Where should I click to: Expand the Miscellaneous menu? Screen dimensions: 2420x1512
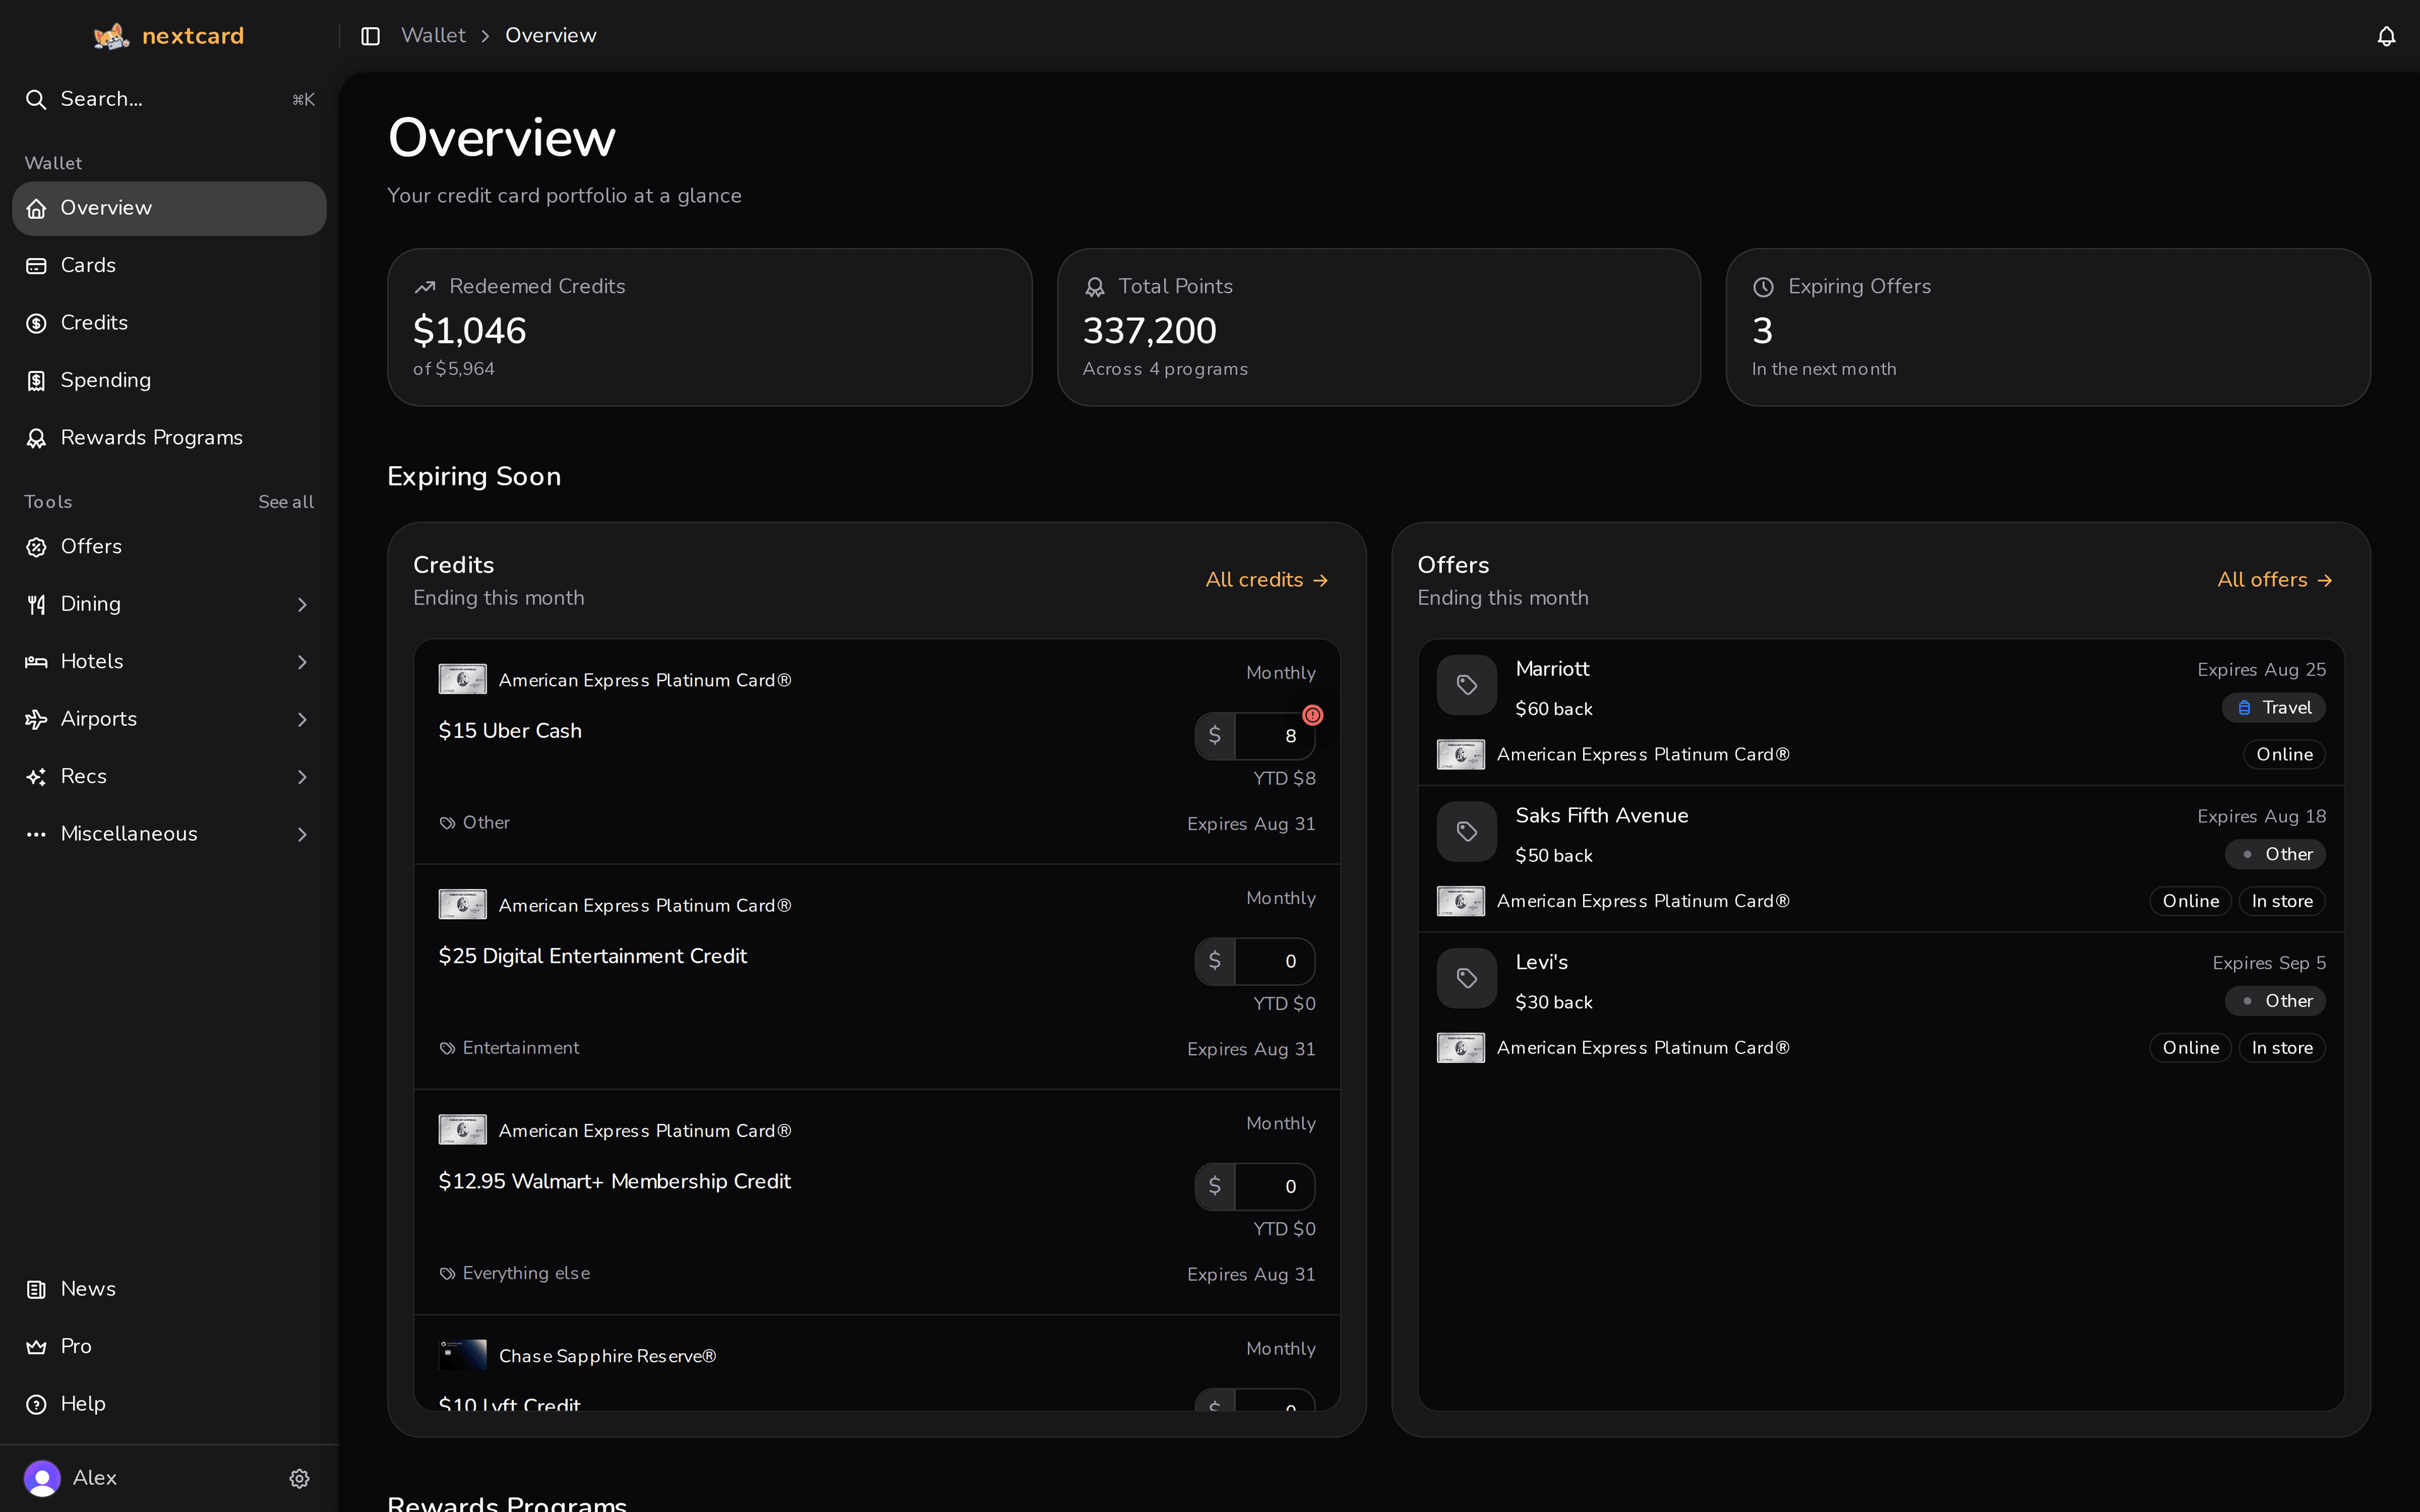click(x=169, y=834)
